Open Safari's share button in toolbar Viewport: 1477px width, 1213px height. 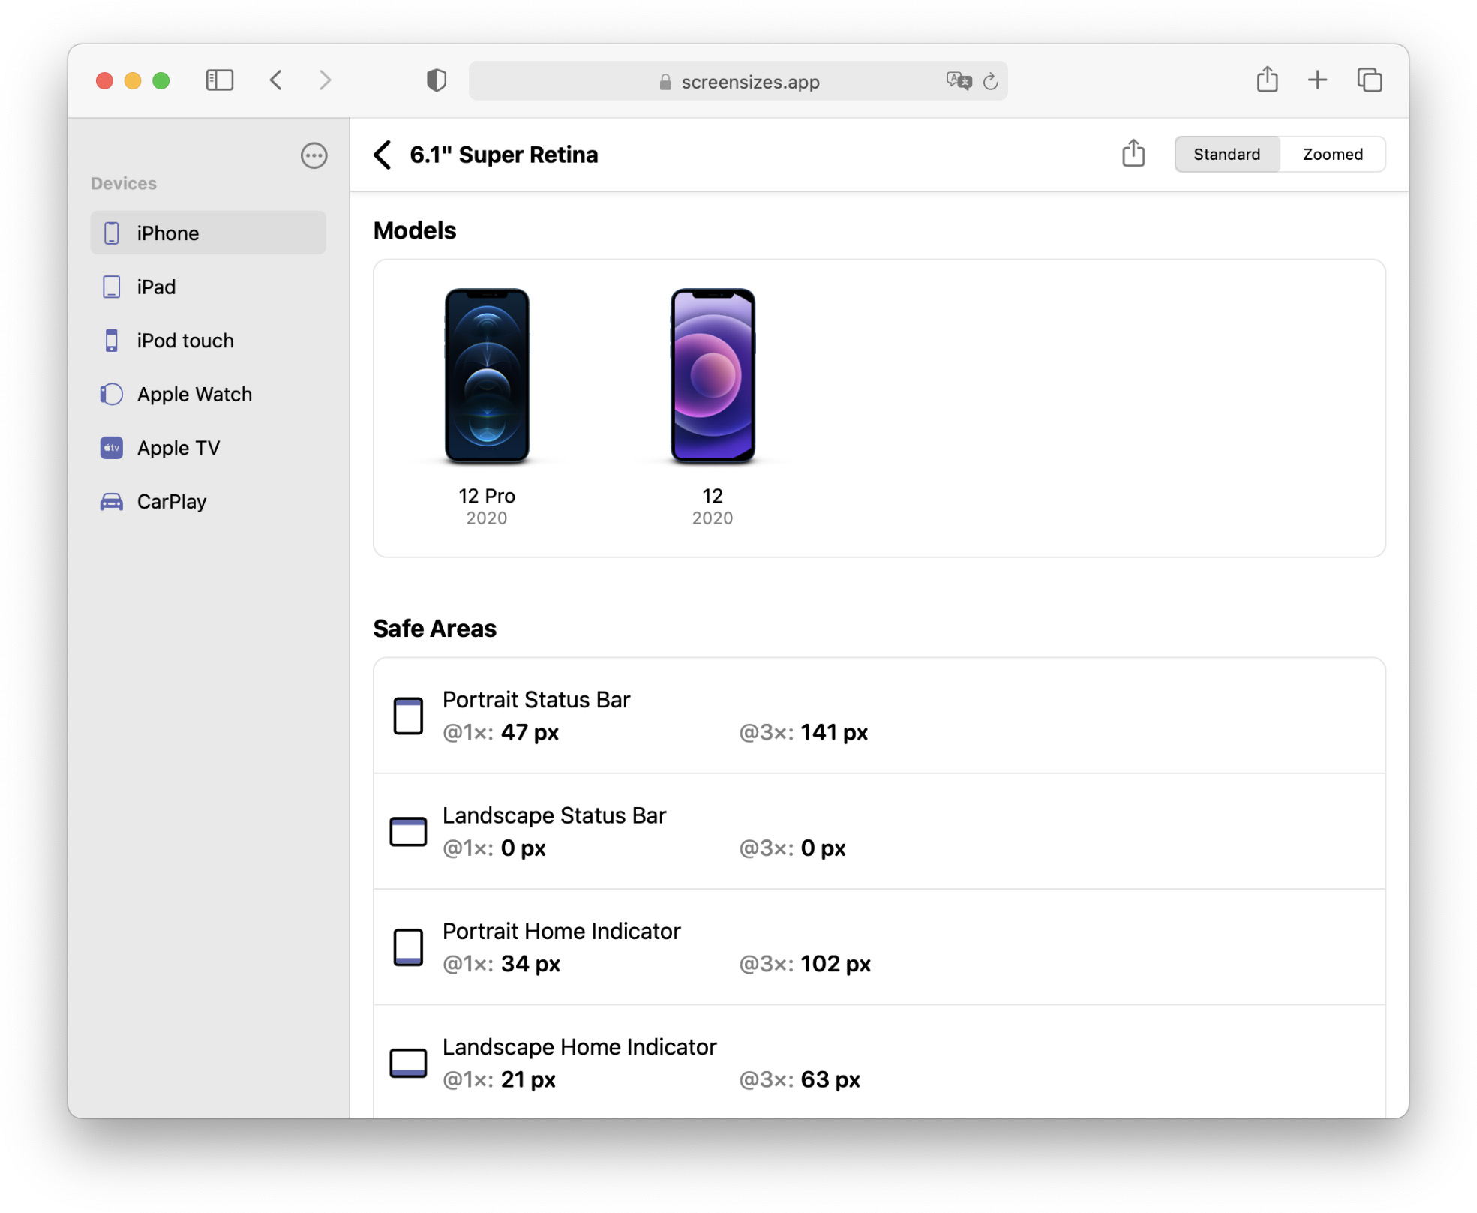coord(1267,79)
